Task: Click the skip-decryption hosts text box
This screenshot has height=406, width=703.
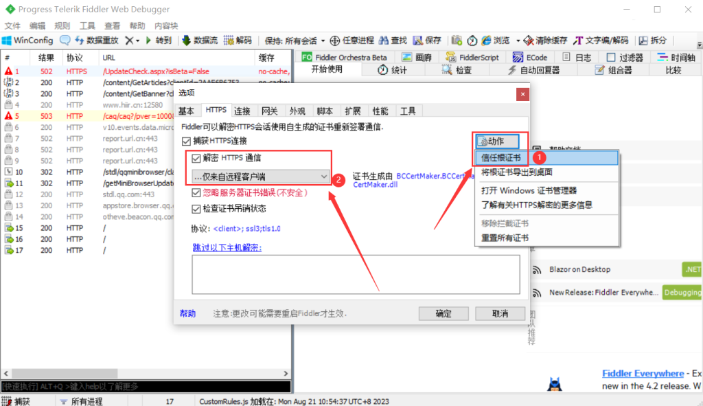Action: (x=356, y=275)
